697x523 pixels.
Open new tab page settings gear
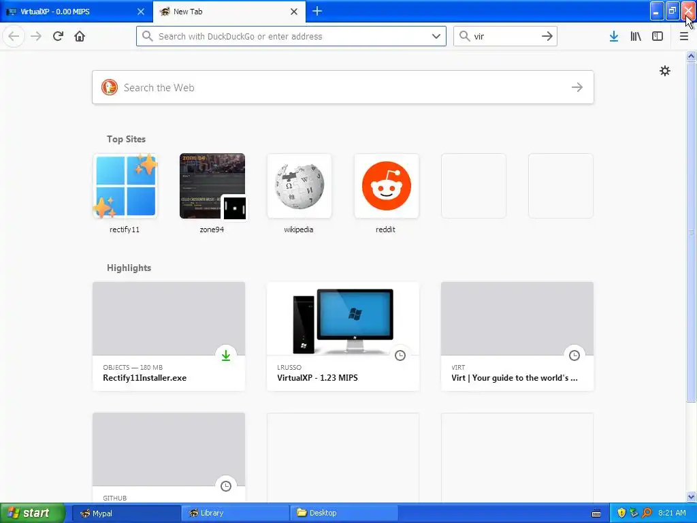click(x=664, y=71)
